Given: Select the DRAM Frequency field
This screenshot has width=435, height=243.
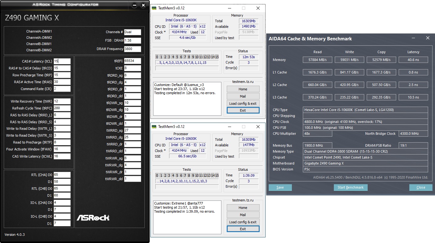Looking at the screenshot, I should (132, 49).
